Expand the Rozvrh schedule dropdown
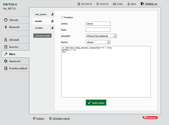The image size is (169, 125). 98,42
